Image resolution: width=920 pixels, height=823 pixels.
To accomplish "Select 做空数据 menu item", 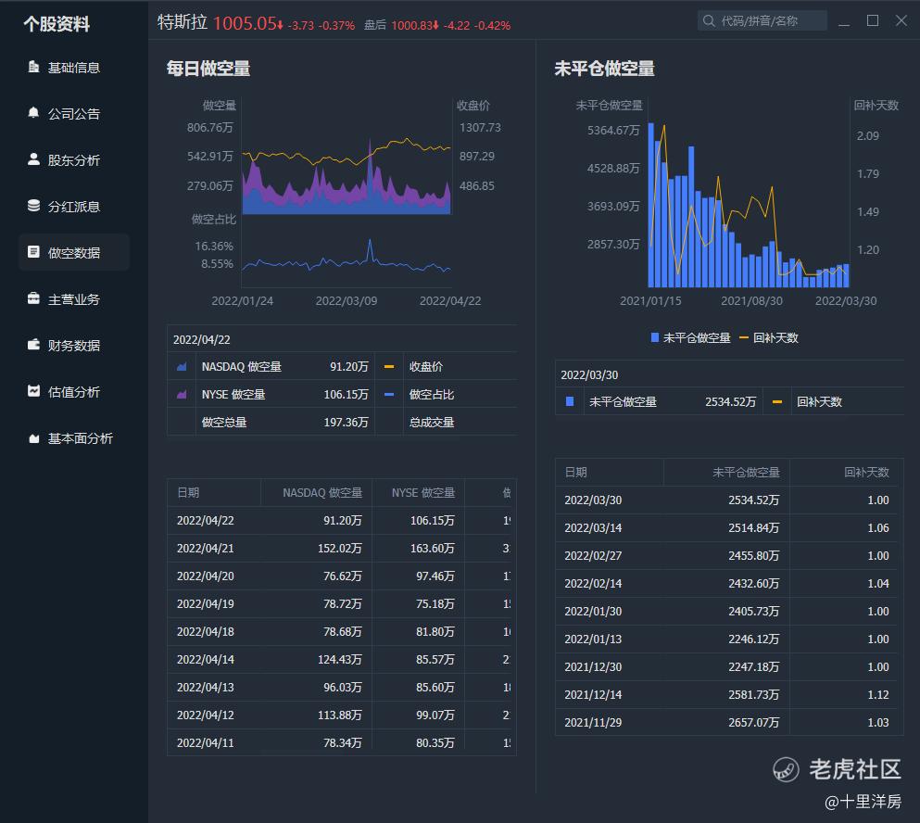I will tap(74, 252).
